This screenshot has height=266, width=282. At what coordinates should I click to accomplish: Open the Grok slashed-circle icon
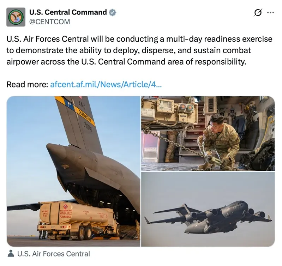pyautogui.click(x=258, y=13)
